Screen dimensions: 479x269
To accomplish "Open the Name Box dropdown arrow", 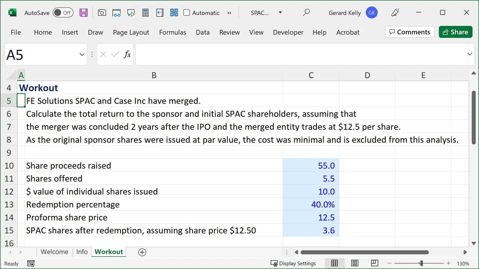I will pos(82,54).
